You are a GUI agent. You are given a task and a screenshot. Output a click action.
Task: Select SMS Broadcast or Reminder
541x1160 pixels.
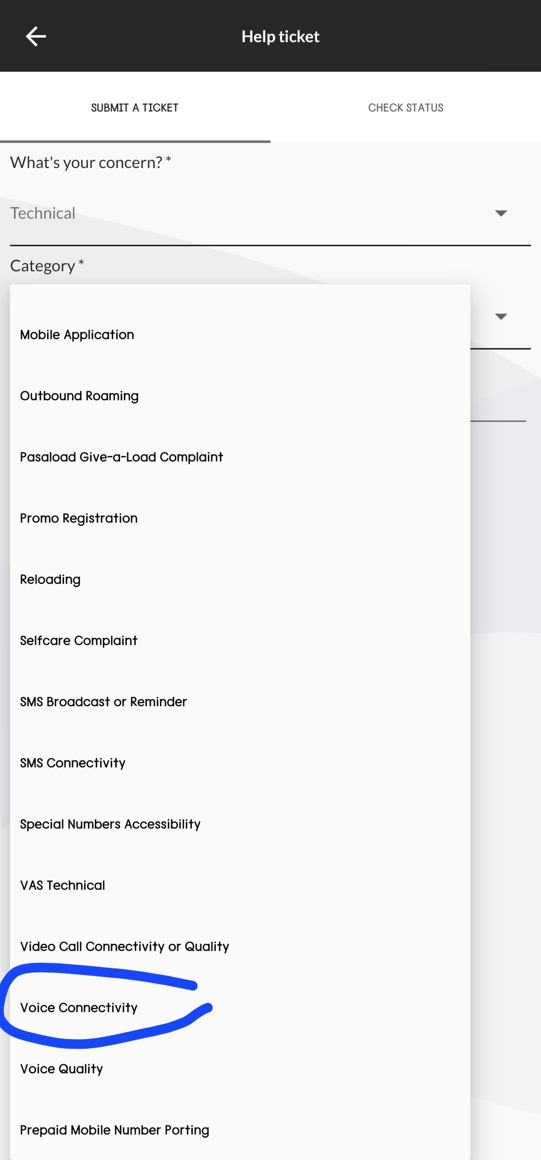pyautogui.click(x=103, y=701)
